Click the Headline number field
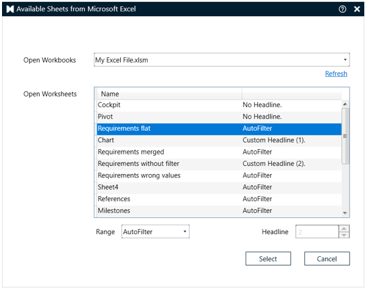367x290 pixels. tap(317, 232)
